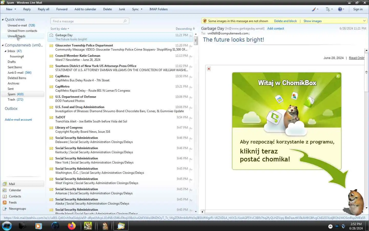Open the U.S. Food and Drug Administration message
This screenshot has height=231, width=369.
pos(120,109)
